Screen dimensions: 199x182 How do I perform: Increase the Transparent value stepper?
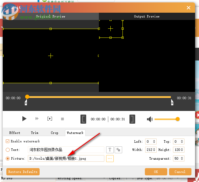pyautogui.click(x=182, y=158)
